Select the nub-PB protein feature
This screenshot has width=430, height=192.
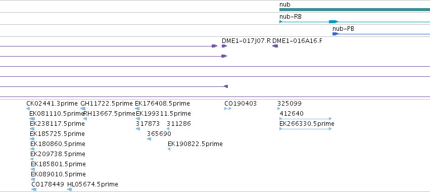tap(381, 34)
